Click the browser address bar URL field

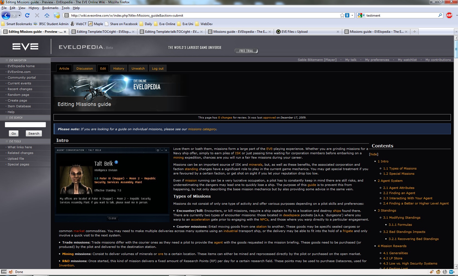click(x=205, y=16)
